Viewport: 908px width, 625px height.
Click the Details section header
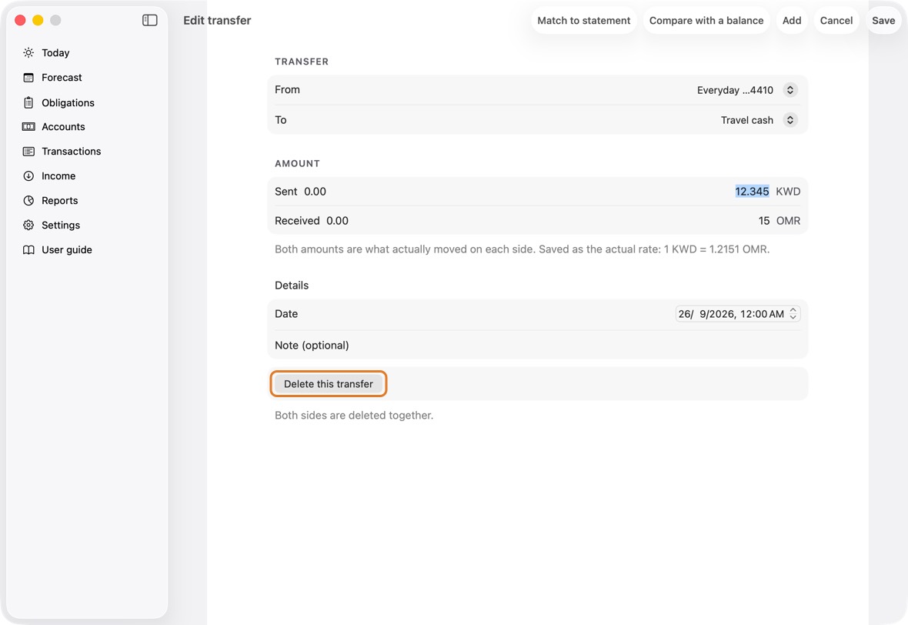click(292, 285)
